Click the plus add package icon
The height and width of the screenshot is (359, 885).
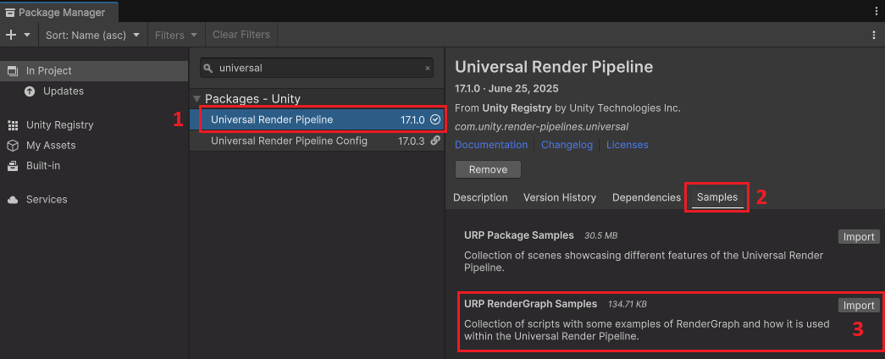(x=11, y=35)
